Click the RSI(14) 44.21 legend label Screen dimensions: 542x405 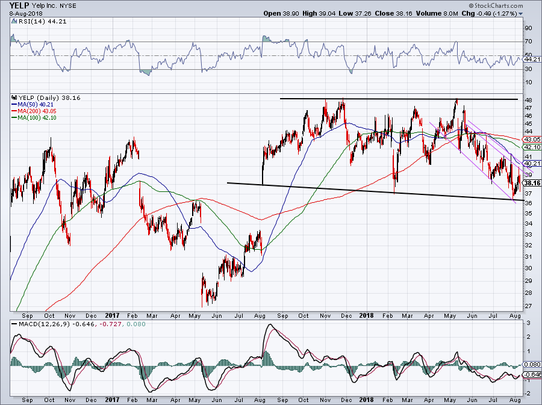[x=42, y=22]
